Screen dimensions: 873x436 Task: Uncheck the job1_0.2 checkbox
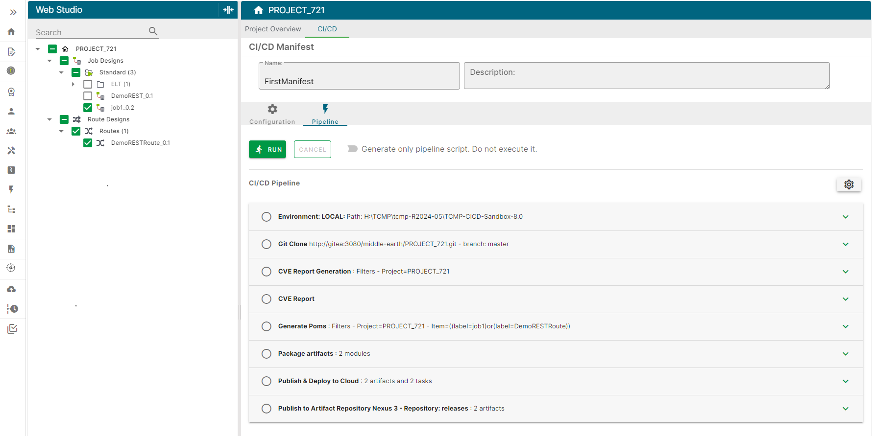[88, 108]
